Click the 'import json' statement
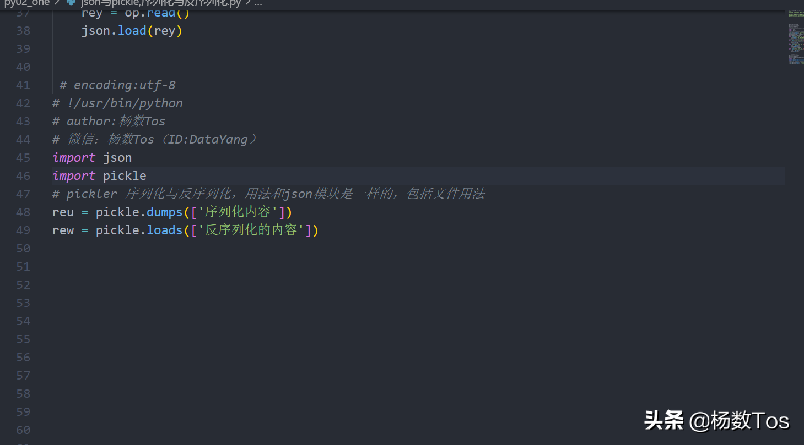The image size is (804, 445). 92,158
